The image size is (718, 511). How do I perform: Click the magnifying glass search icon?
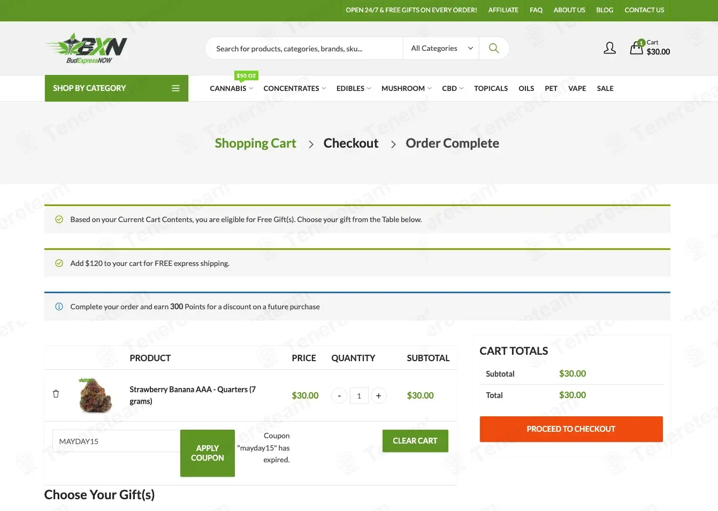(494, 48)
